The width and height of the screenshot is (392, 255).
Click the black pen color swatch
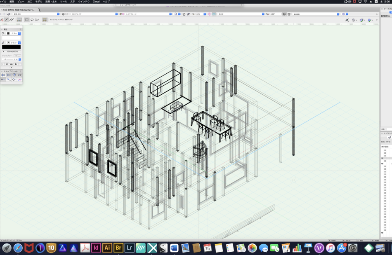coord(11,47)
